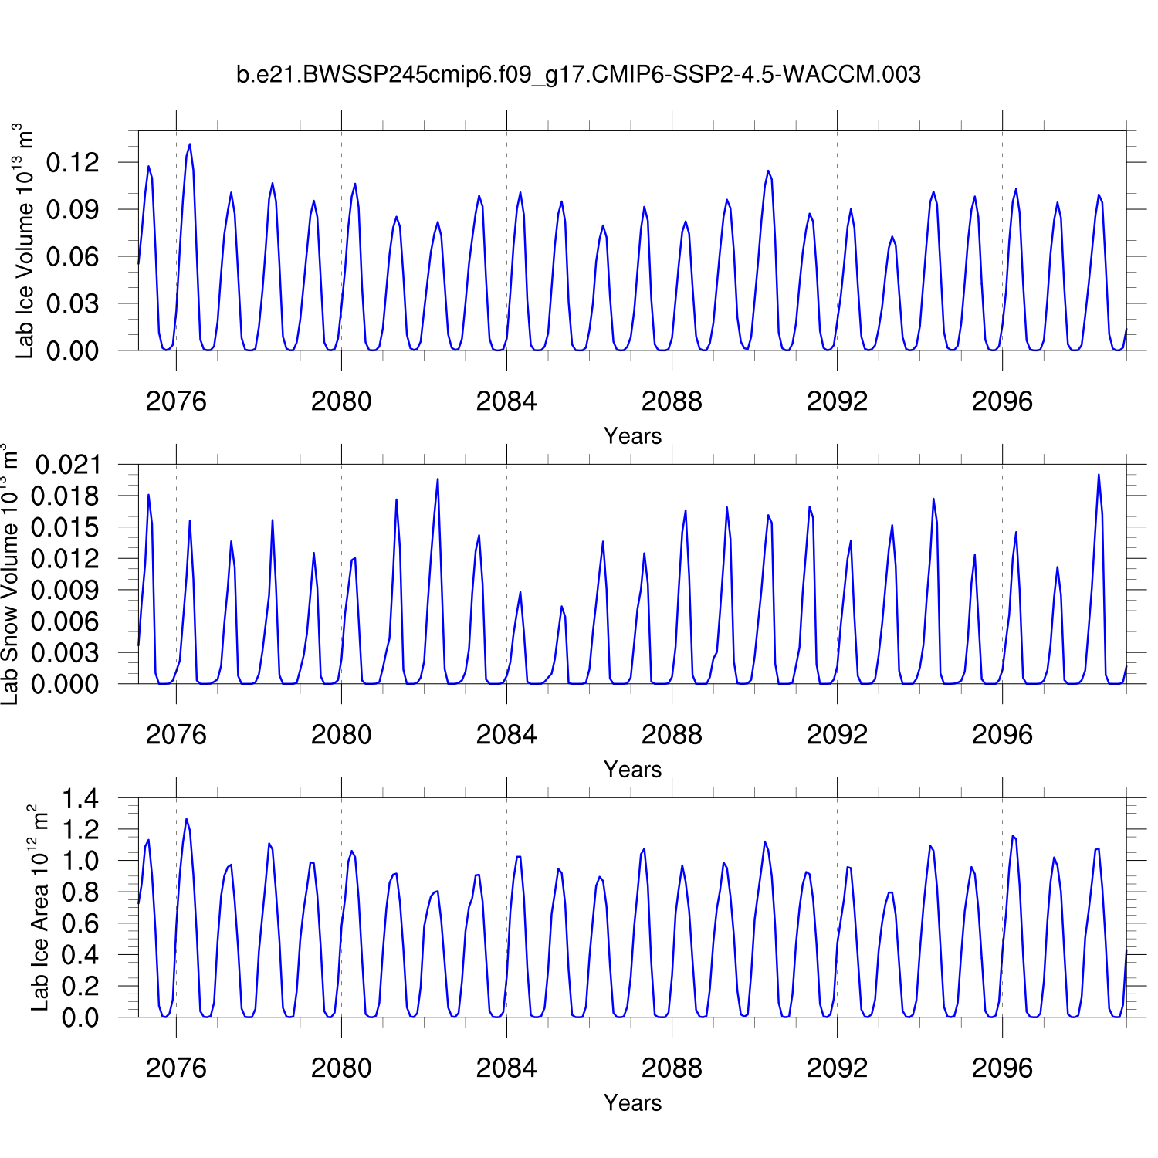
Task: Click the tallest snow volume peak near 2098
Action: point(1099,475)
